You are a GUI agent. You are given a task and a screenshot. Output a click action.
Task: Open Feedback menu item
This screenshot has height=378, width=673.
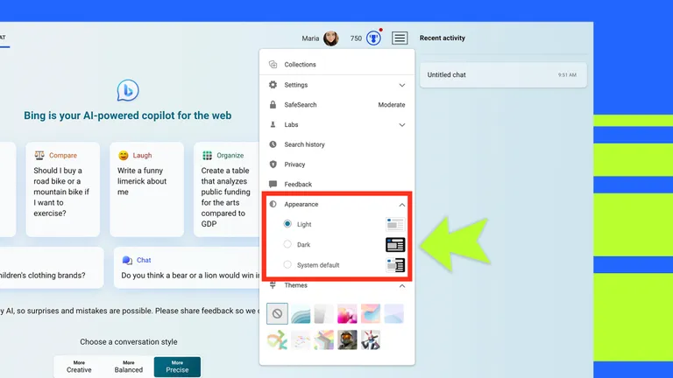click(x=336, y=185)
